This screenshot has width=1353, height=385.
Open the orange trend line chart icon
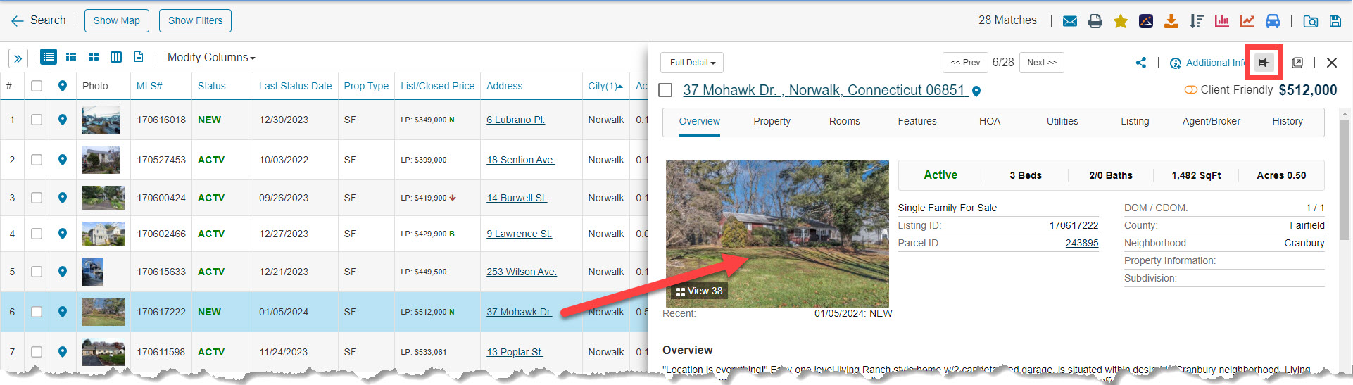[x=1247, y=21]
